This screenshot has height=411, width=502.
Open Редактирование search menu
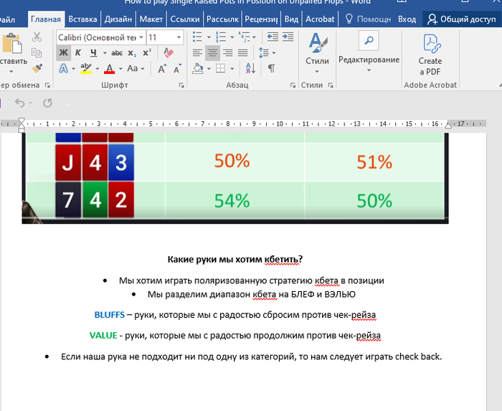(369, 52)
